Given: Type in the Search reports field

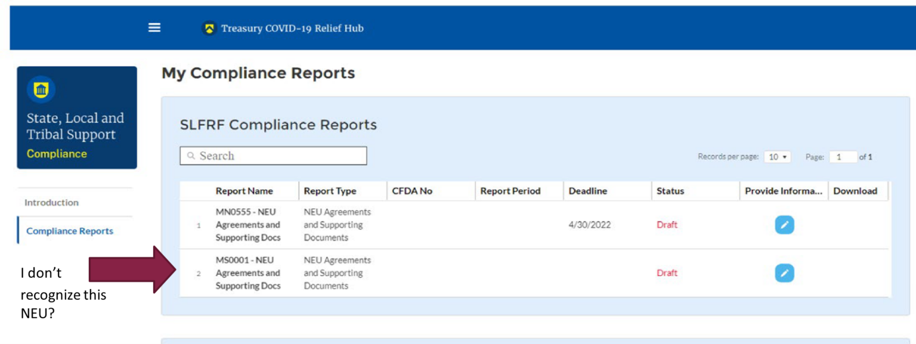Looking at the screenshot, I should tap(280, 156).
